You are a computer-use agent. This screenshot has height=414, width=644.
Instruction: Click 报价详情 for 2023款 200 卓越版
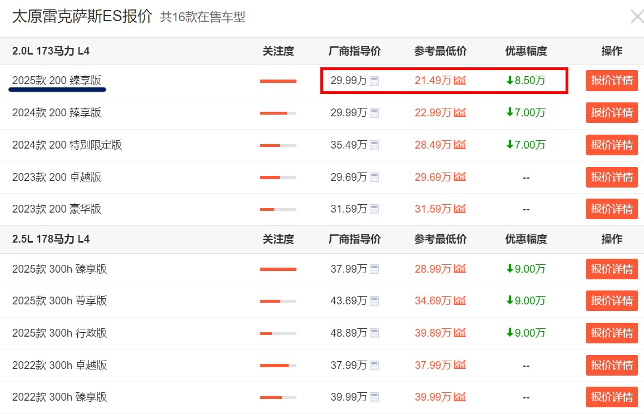tap(612, 177)
